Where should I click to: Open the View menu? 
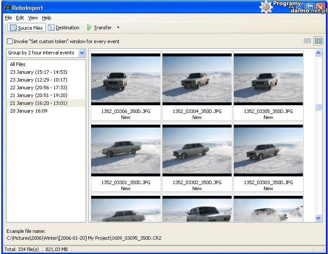(x=33, y=18)
